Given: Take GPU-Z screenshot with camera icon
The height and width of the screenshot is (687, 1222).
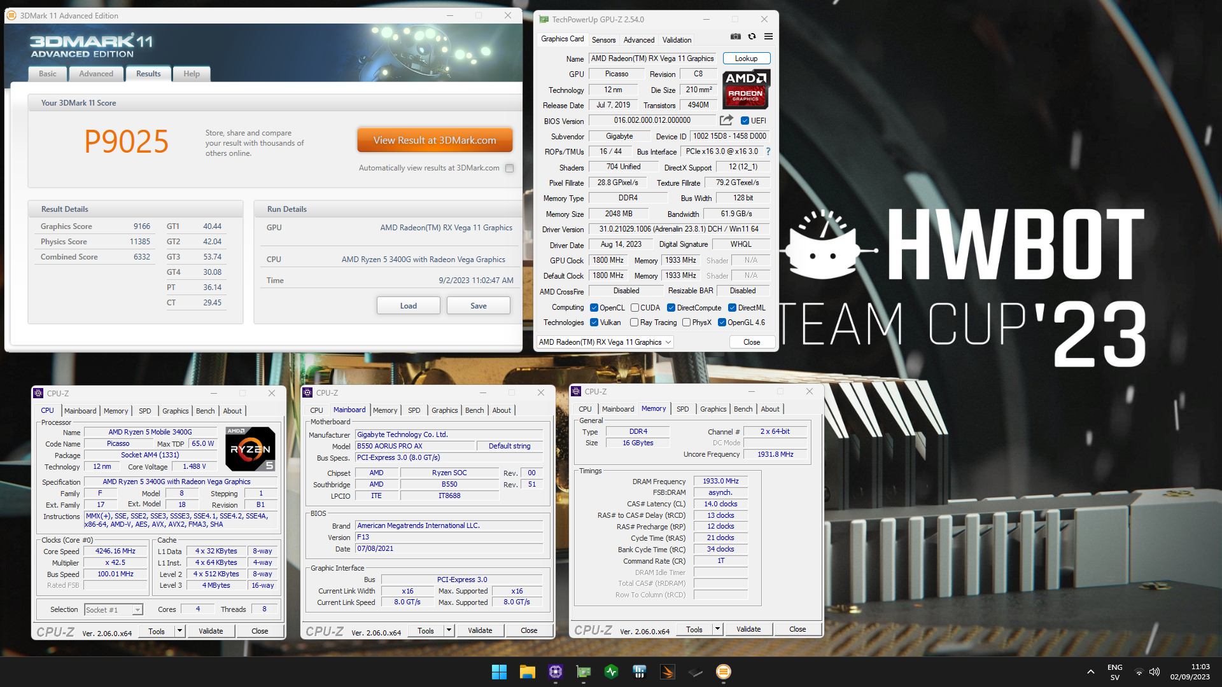Looking at the screenshot, I should [x=735, y=36].
